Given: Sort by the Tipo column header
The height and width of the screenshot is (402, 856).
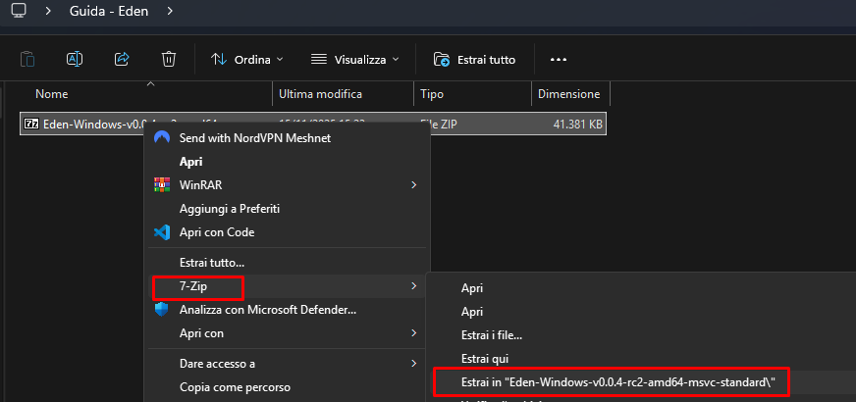Looking at the screenshot, I should coord(432,94).
